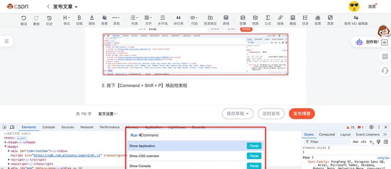Click the CSDN logo
The image size is (391, 169).
tap(17, 6)
